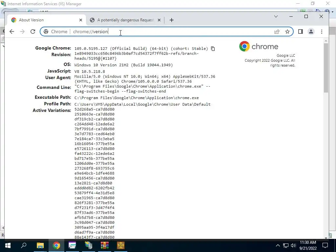Go back using the browser back arrow

click(12, 31)
